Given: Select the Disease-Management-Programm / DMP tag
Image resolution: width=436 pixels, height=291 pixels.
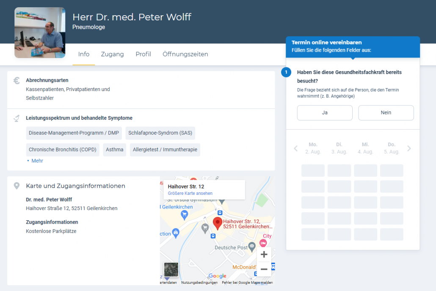Looking at the screenshot, I should [74, 133].
